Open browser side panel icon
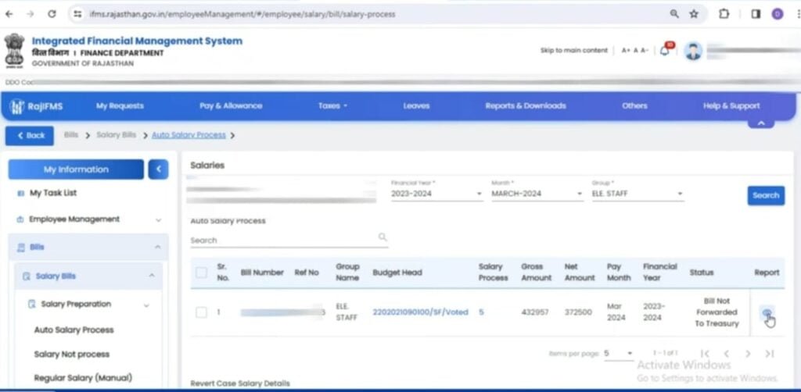801x392 pixels. [756, 14]
